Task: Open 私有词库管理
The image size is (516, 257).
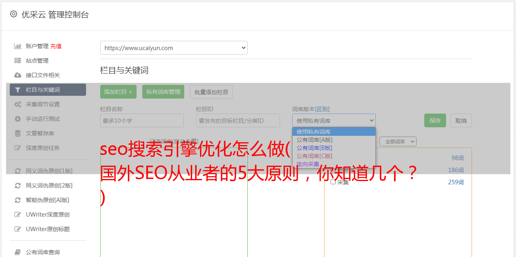Action: (x=163, y=92)
